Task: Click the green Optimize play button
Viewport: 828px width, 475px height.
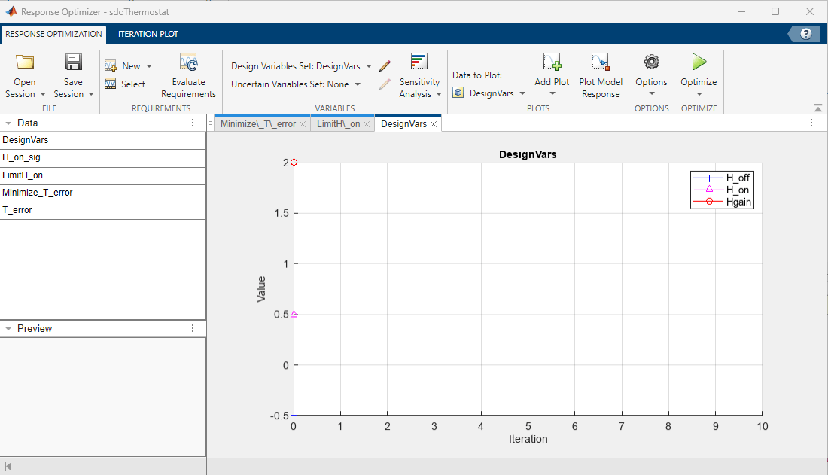Action: click(x=699, y=62)
